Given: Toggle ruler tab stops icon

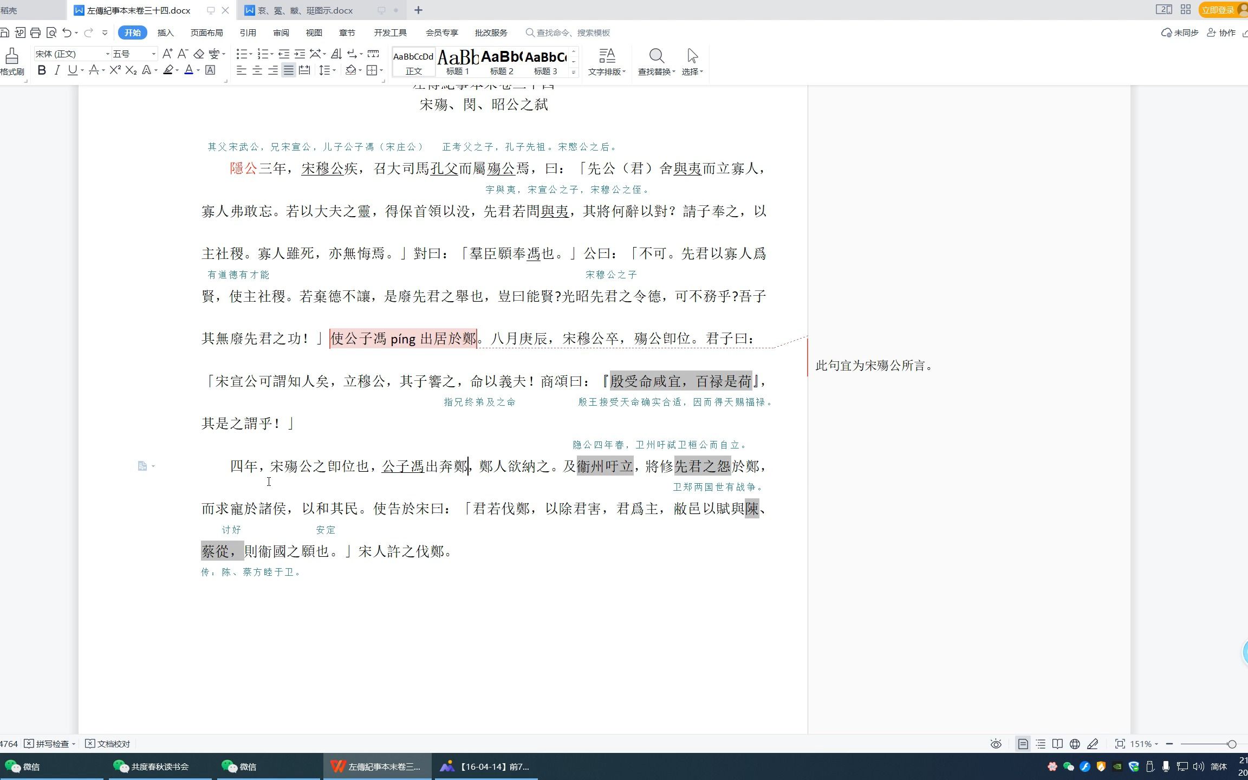Looking at the screenshot, I should [x=373, y=54].
